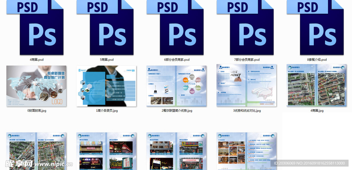Click the file name 0封面封底.jpg
Viewport: 352px width, 170px height.
click(x=36, y=111)
